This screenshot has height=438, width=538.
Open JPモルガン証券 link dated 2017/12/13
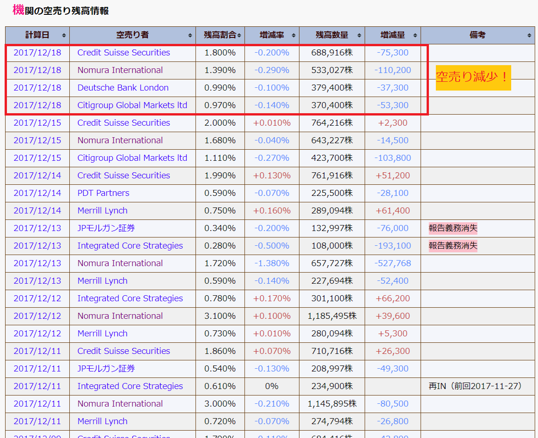106,228
